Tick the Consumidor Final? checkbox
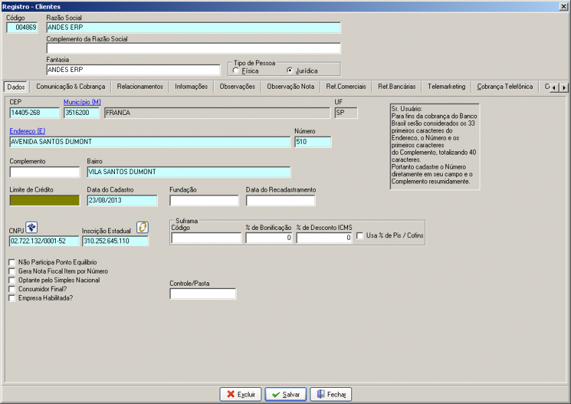 click(x=12, y=289)
